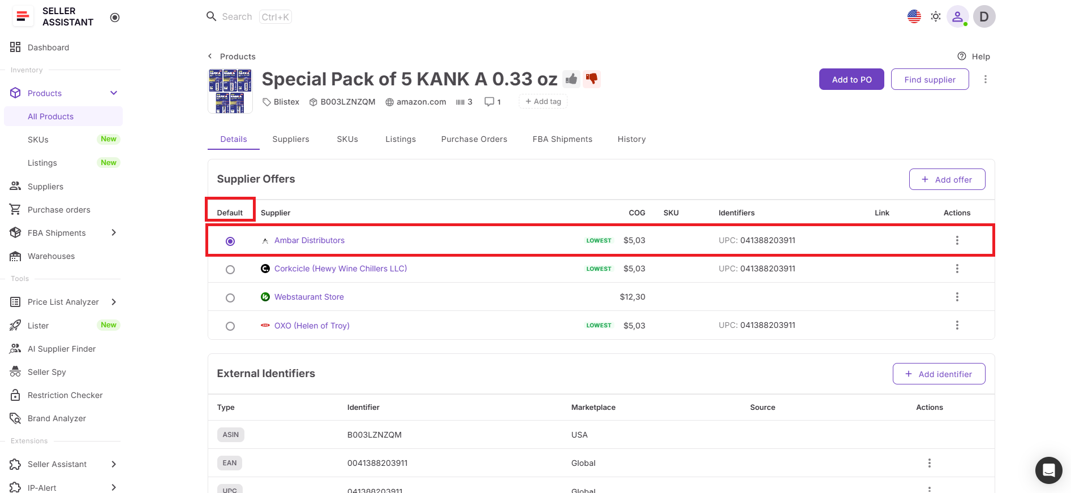Open actions menu for Corkcicle row
The image size is (1071, 493).
point(957,269)
